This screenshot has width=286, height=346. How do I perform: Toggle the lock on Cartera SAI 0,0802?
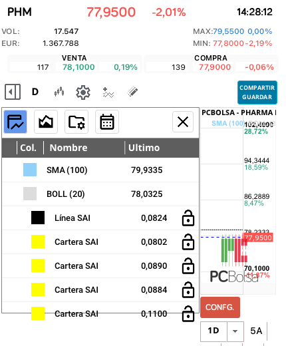tap(188, 242)
